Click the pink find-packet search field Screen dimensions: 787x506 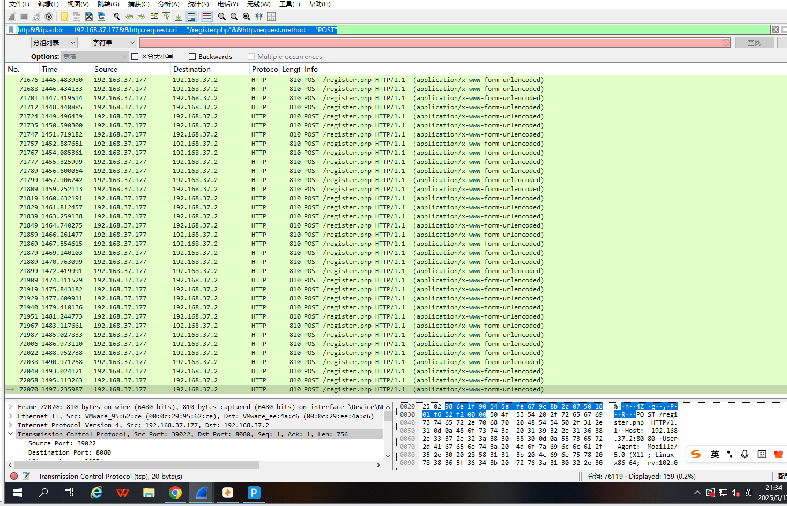click(x=435, y=43)
